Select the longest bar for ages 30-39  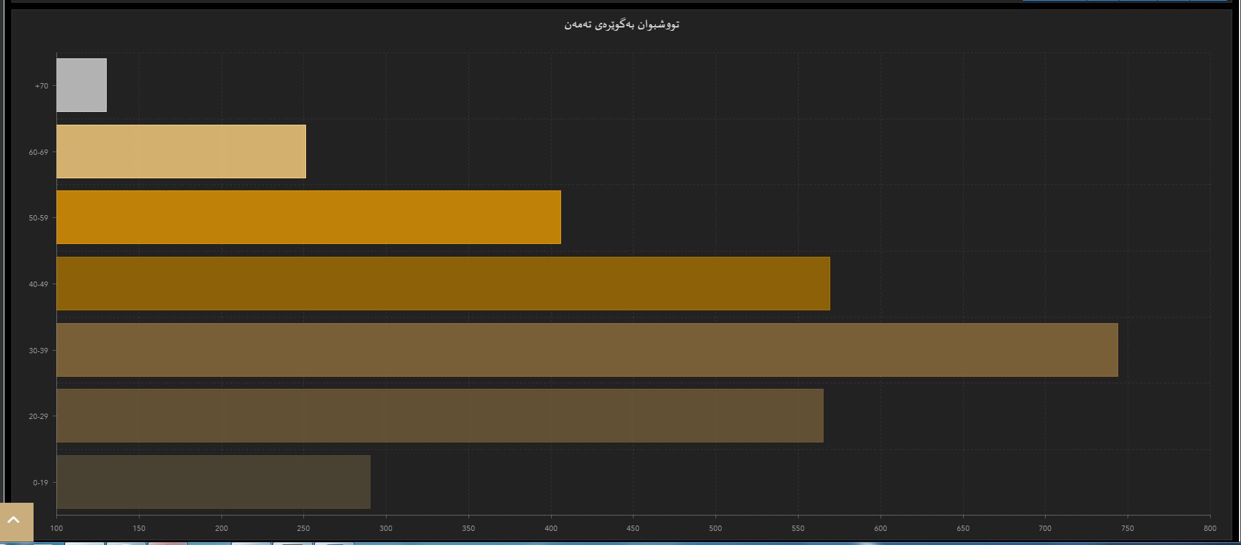pyautogui.click(x=587, y=350)
